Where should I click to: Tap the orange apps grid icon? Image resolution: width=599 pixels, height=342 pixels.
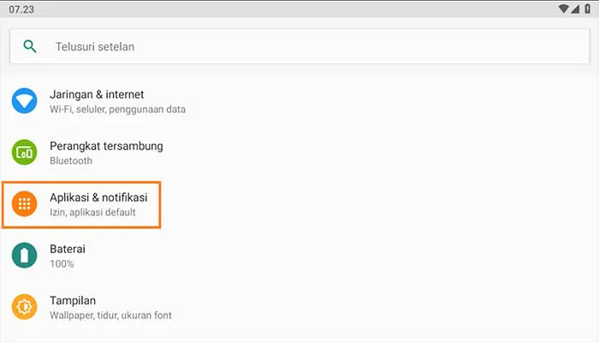pyautogui.click(x=24, y=203)
